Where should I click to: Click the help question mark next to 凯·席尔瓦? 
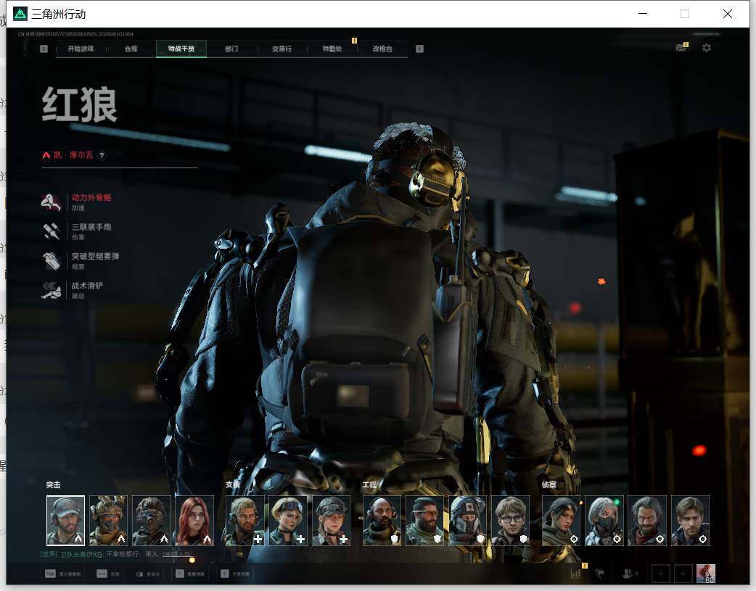pos(102,155)
